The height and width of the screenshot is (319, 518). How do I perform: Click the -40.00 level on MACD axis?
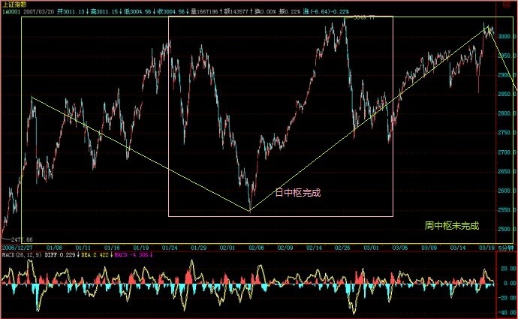point(506,314)
